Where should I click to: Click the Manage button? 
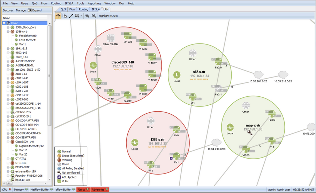21,10
